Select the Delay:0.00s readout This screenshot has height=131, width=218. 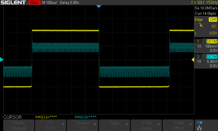69,2
